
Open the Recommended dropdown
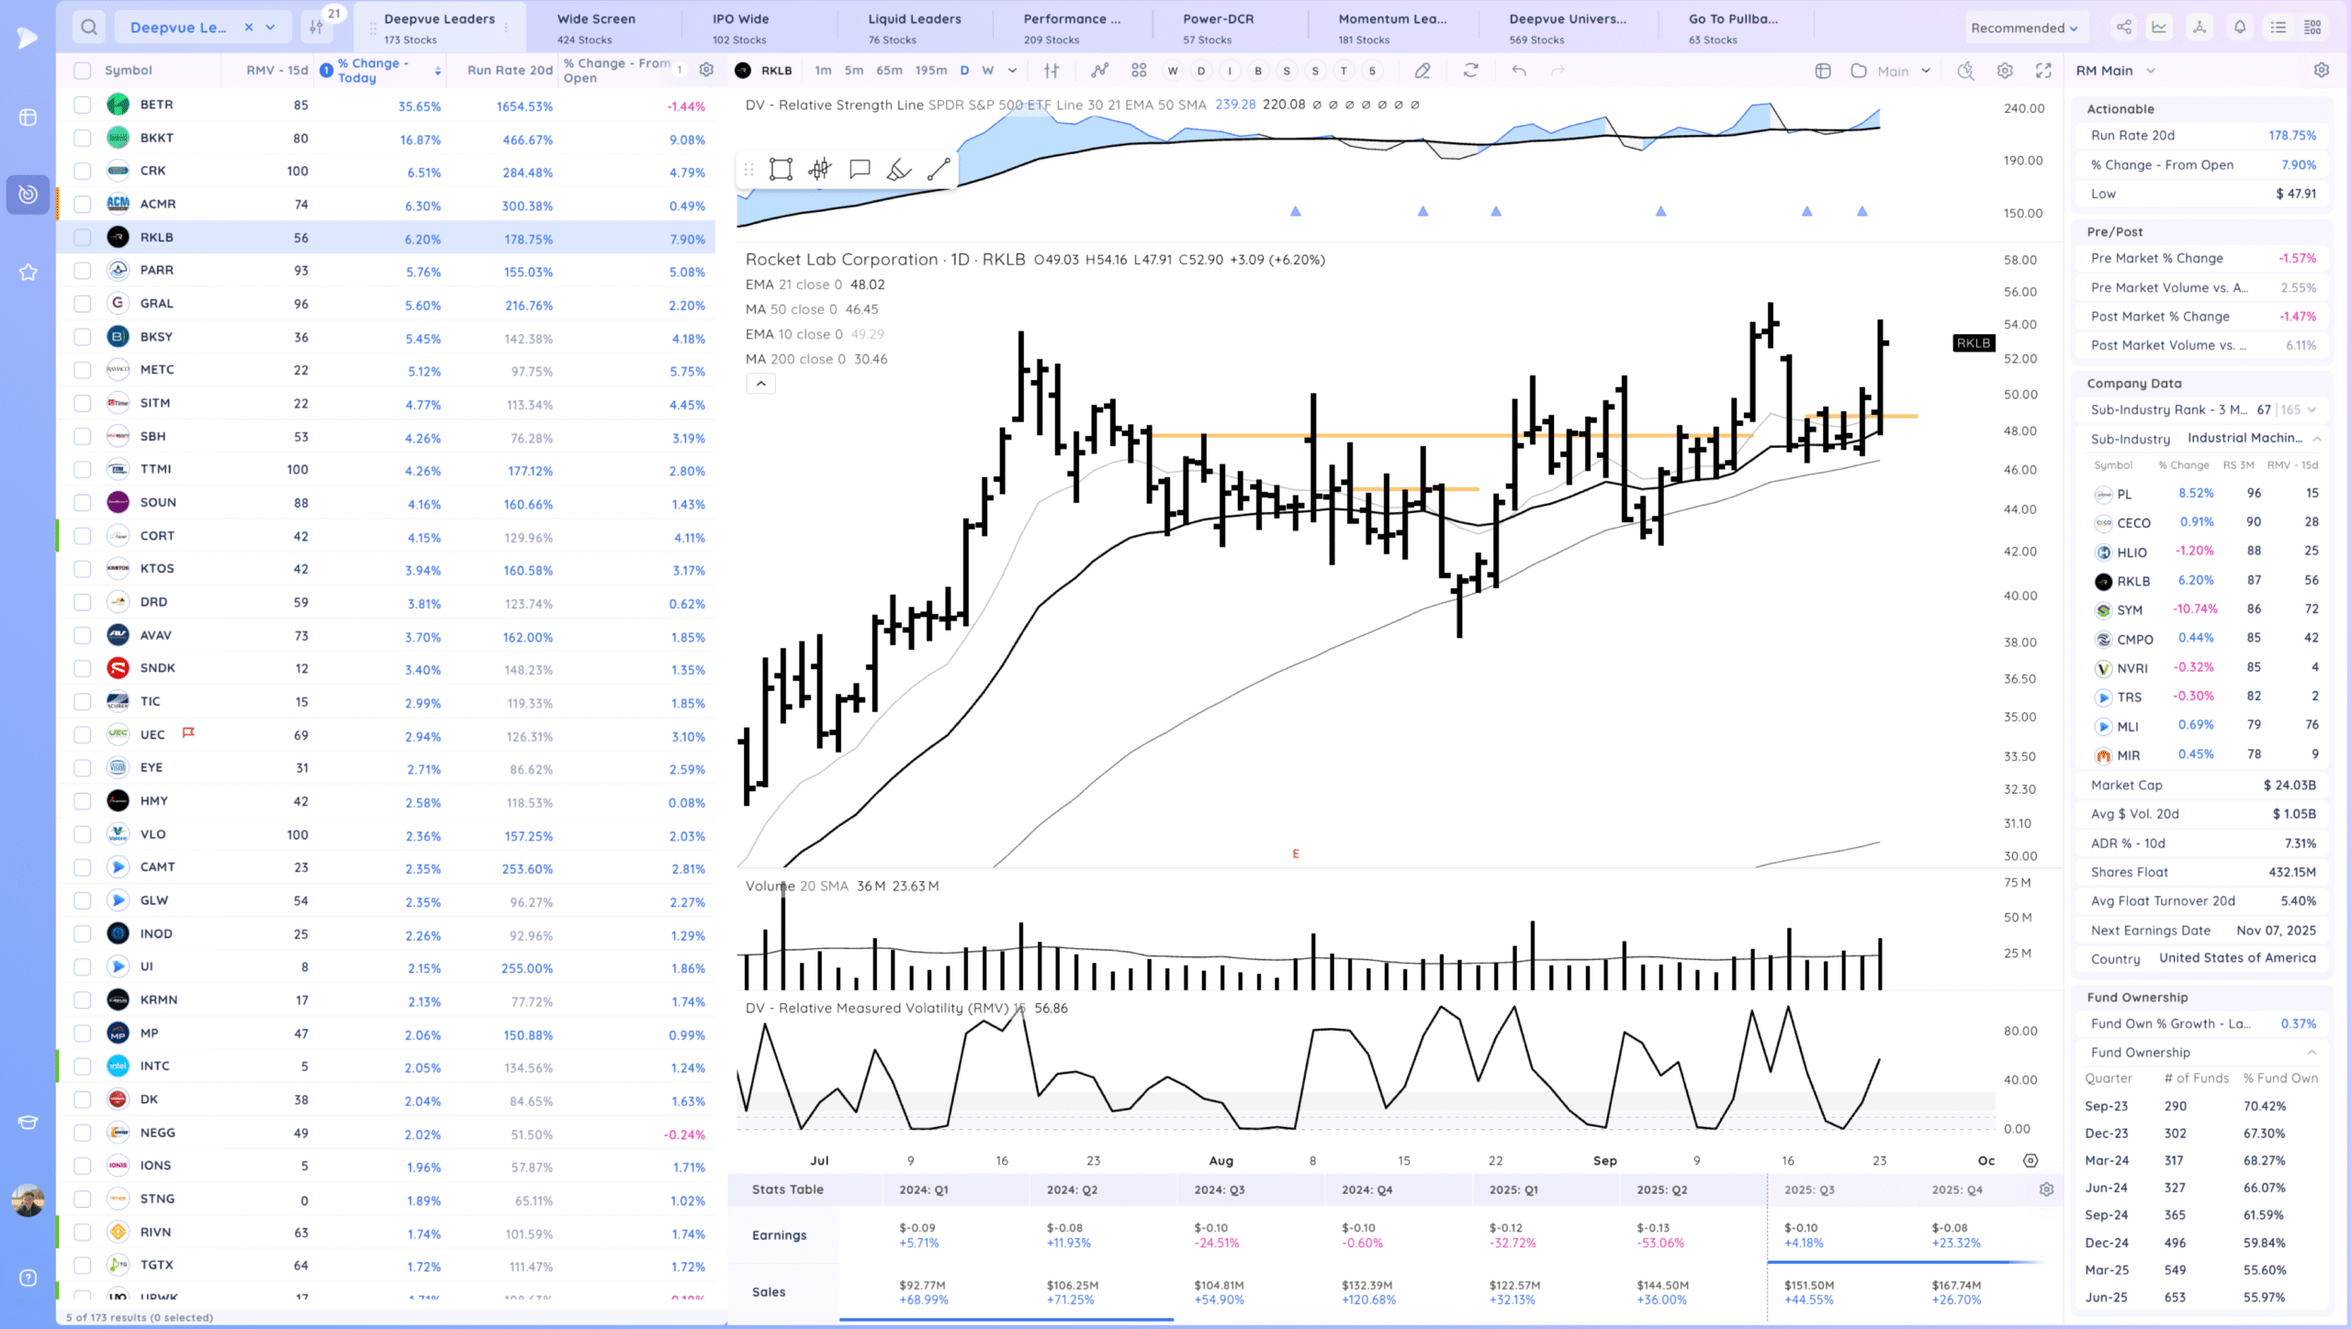tap(2023, 28)
